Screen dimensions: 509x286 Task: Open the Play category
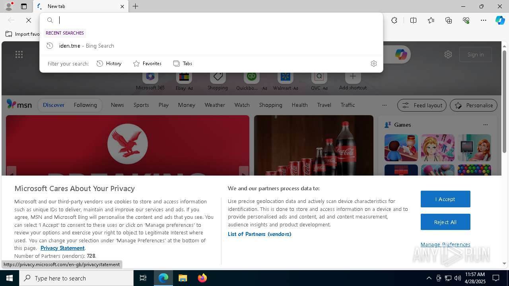tap(163, 105)
